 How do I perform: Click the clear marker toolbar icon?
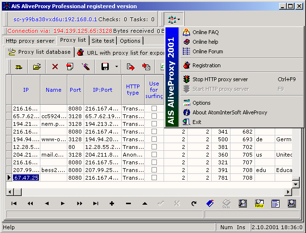pos(86,67)
